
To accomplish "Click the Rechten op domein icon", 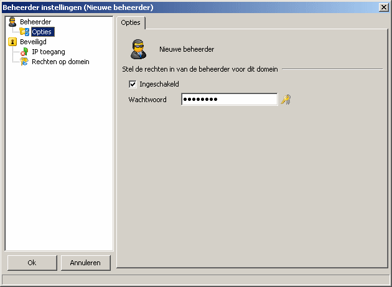I will click(x=24, y=62).
